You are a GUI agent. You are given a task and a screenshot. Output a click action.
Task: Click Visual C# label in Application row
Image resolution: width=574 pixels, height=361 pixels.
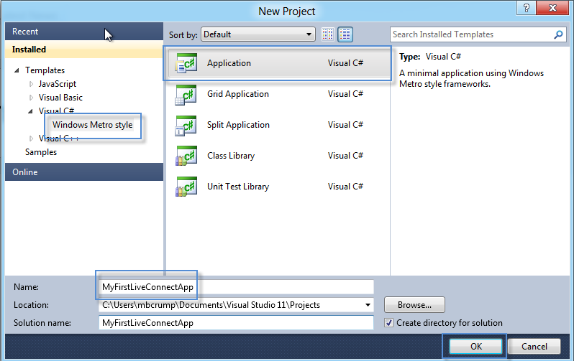point(345,63)
